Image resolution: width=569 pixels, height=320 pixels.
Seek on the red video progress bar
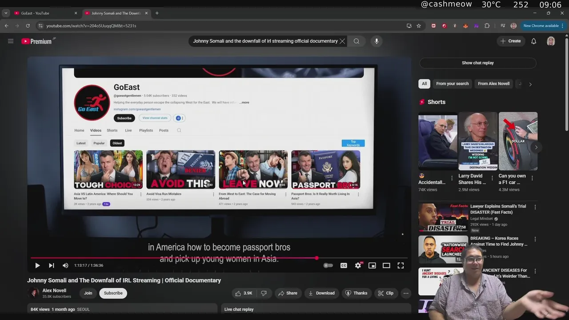pos(219,258)
